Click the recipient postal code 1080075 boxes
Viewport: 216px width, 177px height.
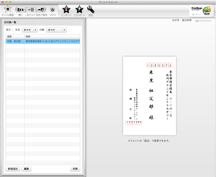pyautogui.click(x=159, y=65)
